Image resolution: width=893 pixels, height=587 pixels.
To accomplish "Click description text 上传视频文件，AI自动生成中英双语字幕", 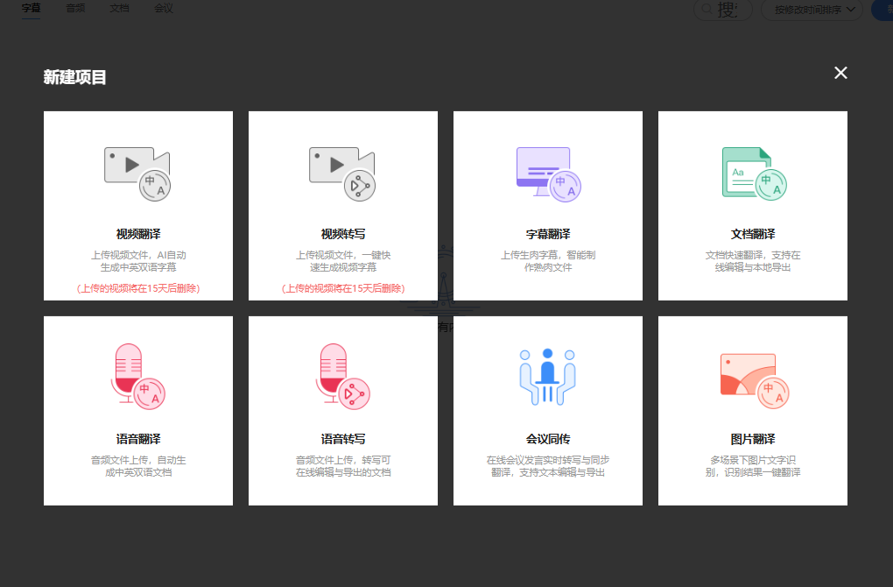I will point(138,261).
